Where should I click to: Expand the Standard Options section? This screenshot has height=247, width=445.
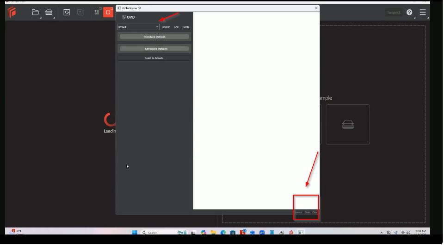(x=154, y=37)
